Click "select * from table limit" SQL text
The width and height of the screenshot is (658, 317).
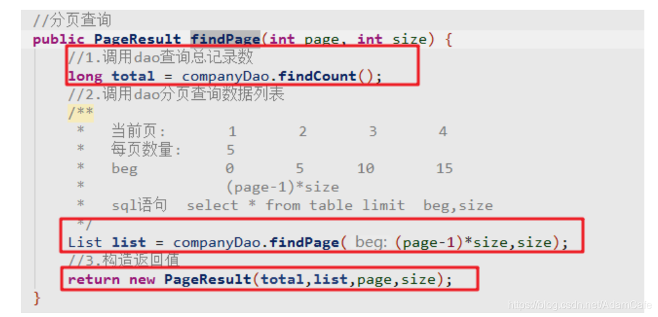click(x=296, y=205)
